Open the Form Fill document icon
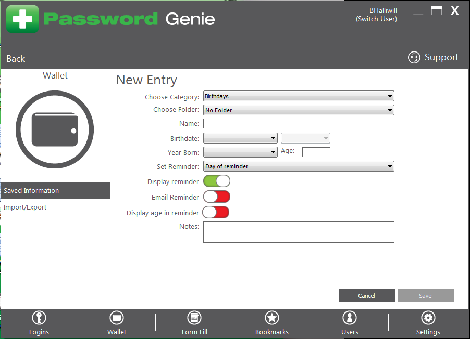Viewport: 470px width, 339px height. pos(194,318)
